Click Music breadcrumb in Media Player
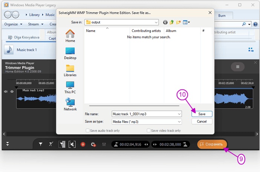260x172 pixels. pyautogui.click(x=50, y=15)
